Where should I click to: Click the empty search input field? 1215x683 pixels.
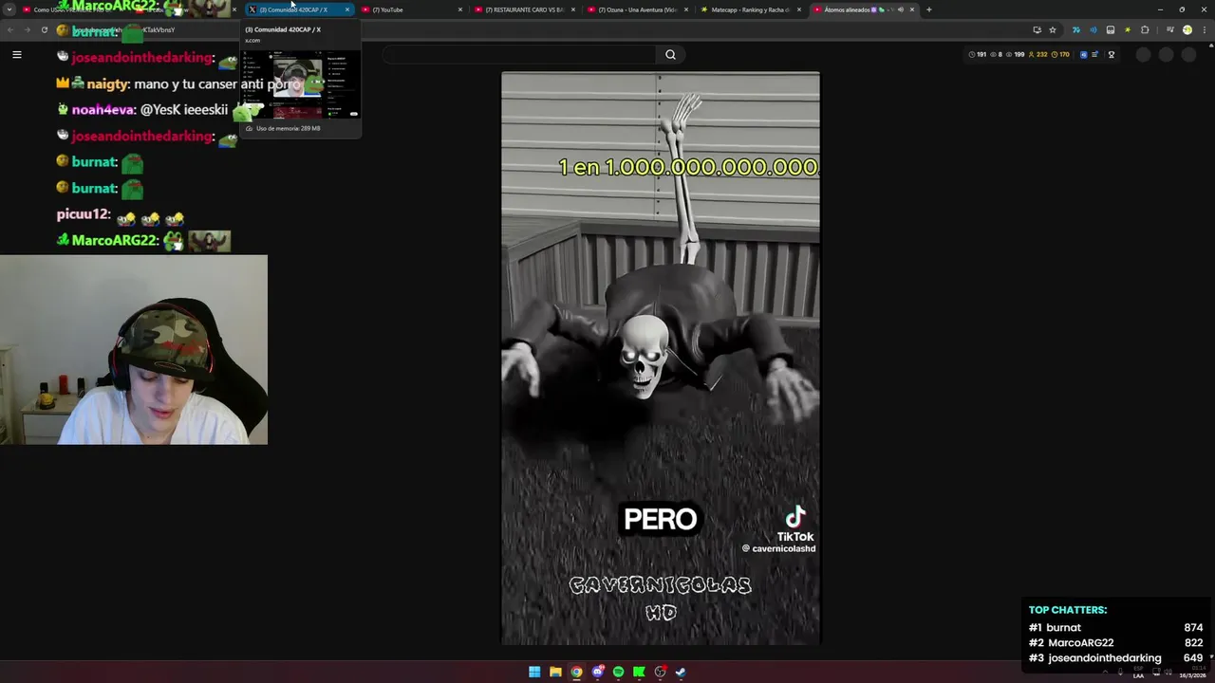point(520,54)
